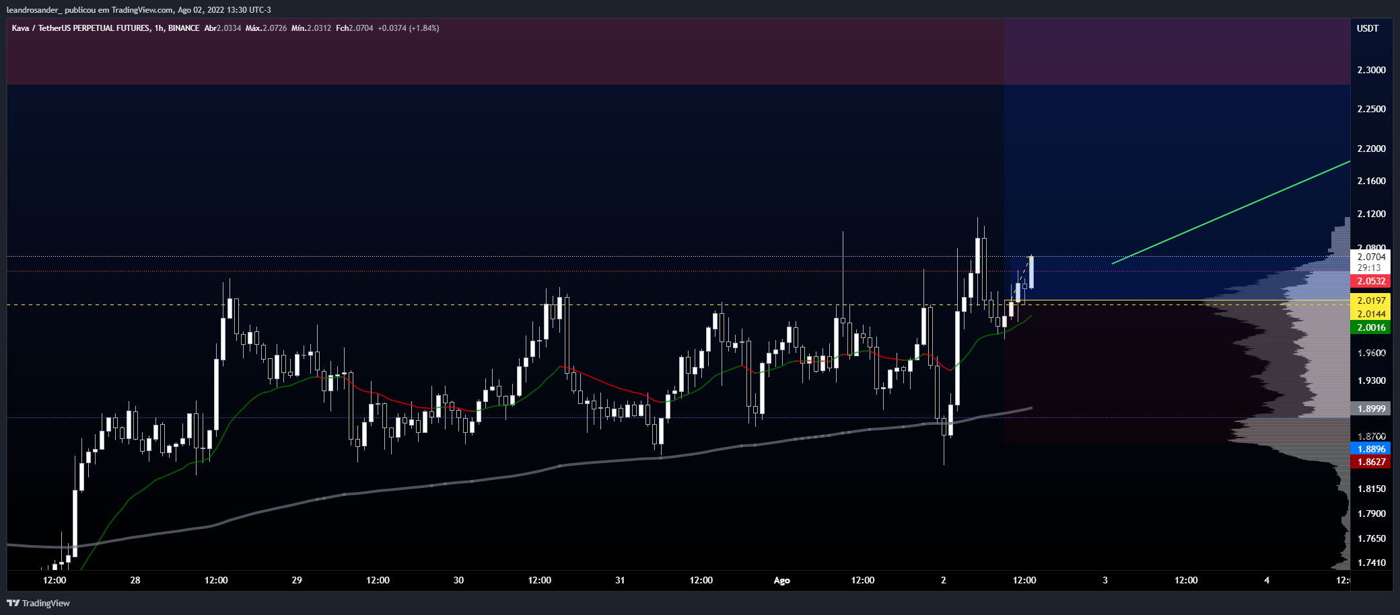Viewport: 1400px width, 615px height.
Task: Click the 3 date label on time axis
Action: [x=1105, y=580]
